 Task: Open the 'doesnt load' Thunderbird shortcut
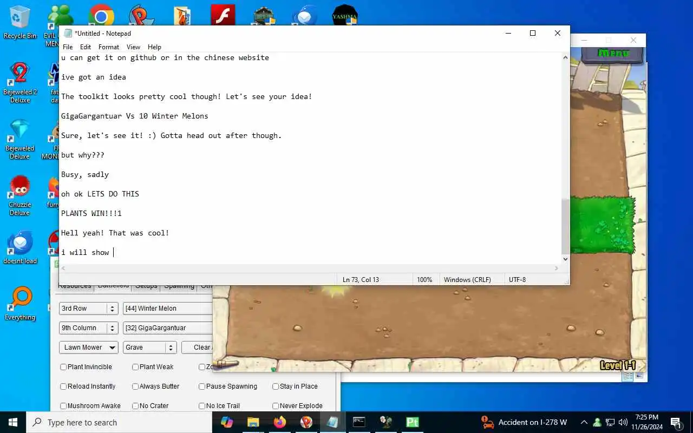pos(20,248)
